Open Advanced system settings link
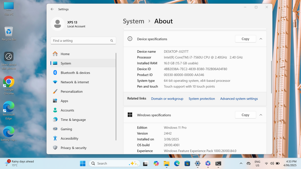This screenshot has height=169, width=301. (239, 99)
